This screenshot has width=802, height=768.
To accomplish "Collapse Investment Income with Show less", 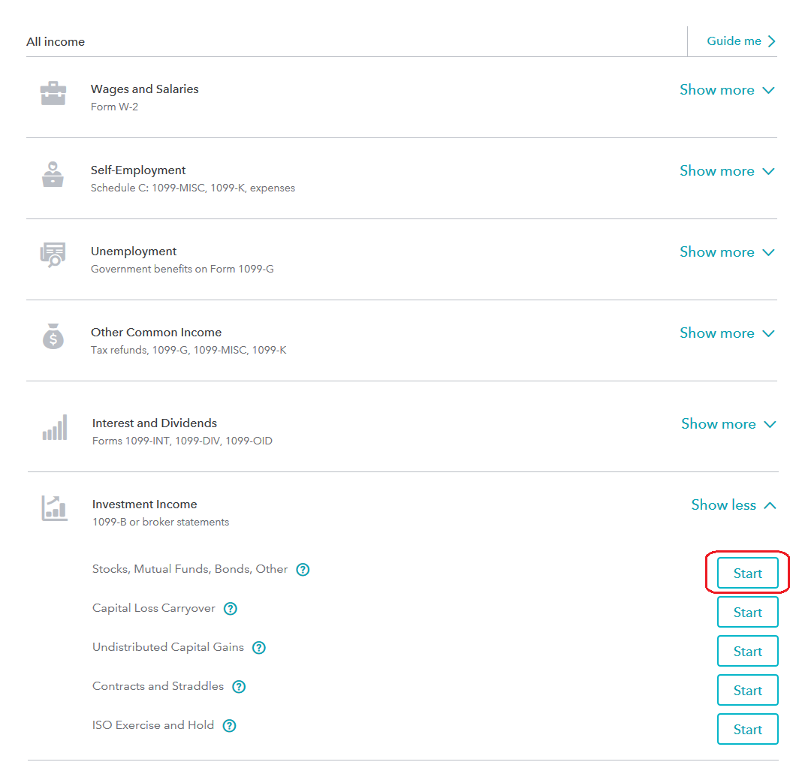I will tap(734, 505).
